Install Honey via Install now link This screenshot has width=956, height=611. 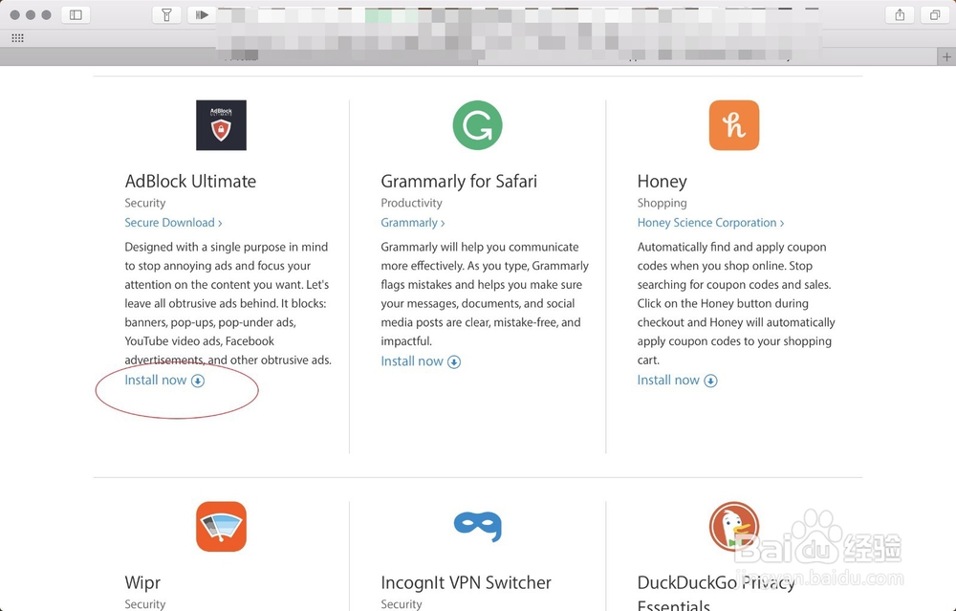[677, 380]
